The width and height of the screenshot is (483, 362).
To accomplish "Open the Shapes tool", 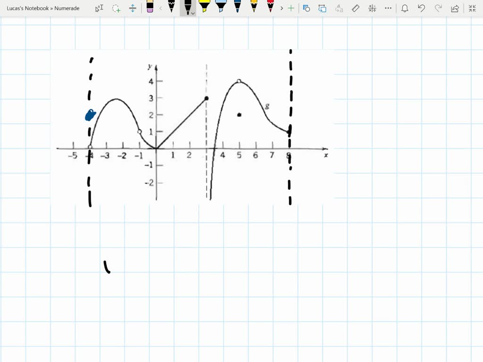I will [x=307, y=8].
